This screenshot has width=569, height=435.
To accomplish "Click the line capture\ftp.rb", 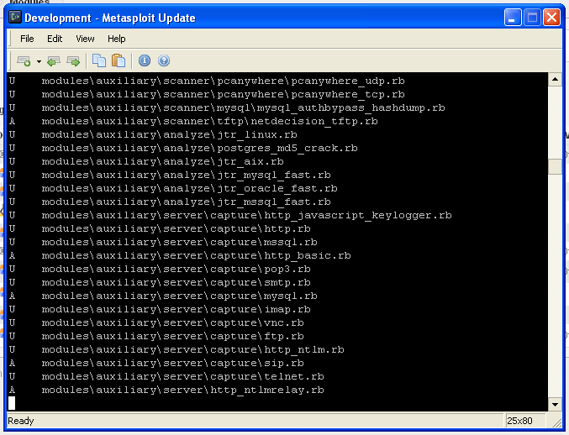I will 156,336.
